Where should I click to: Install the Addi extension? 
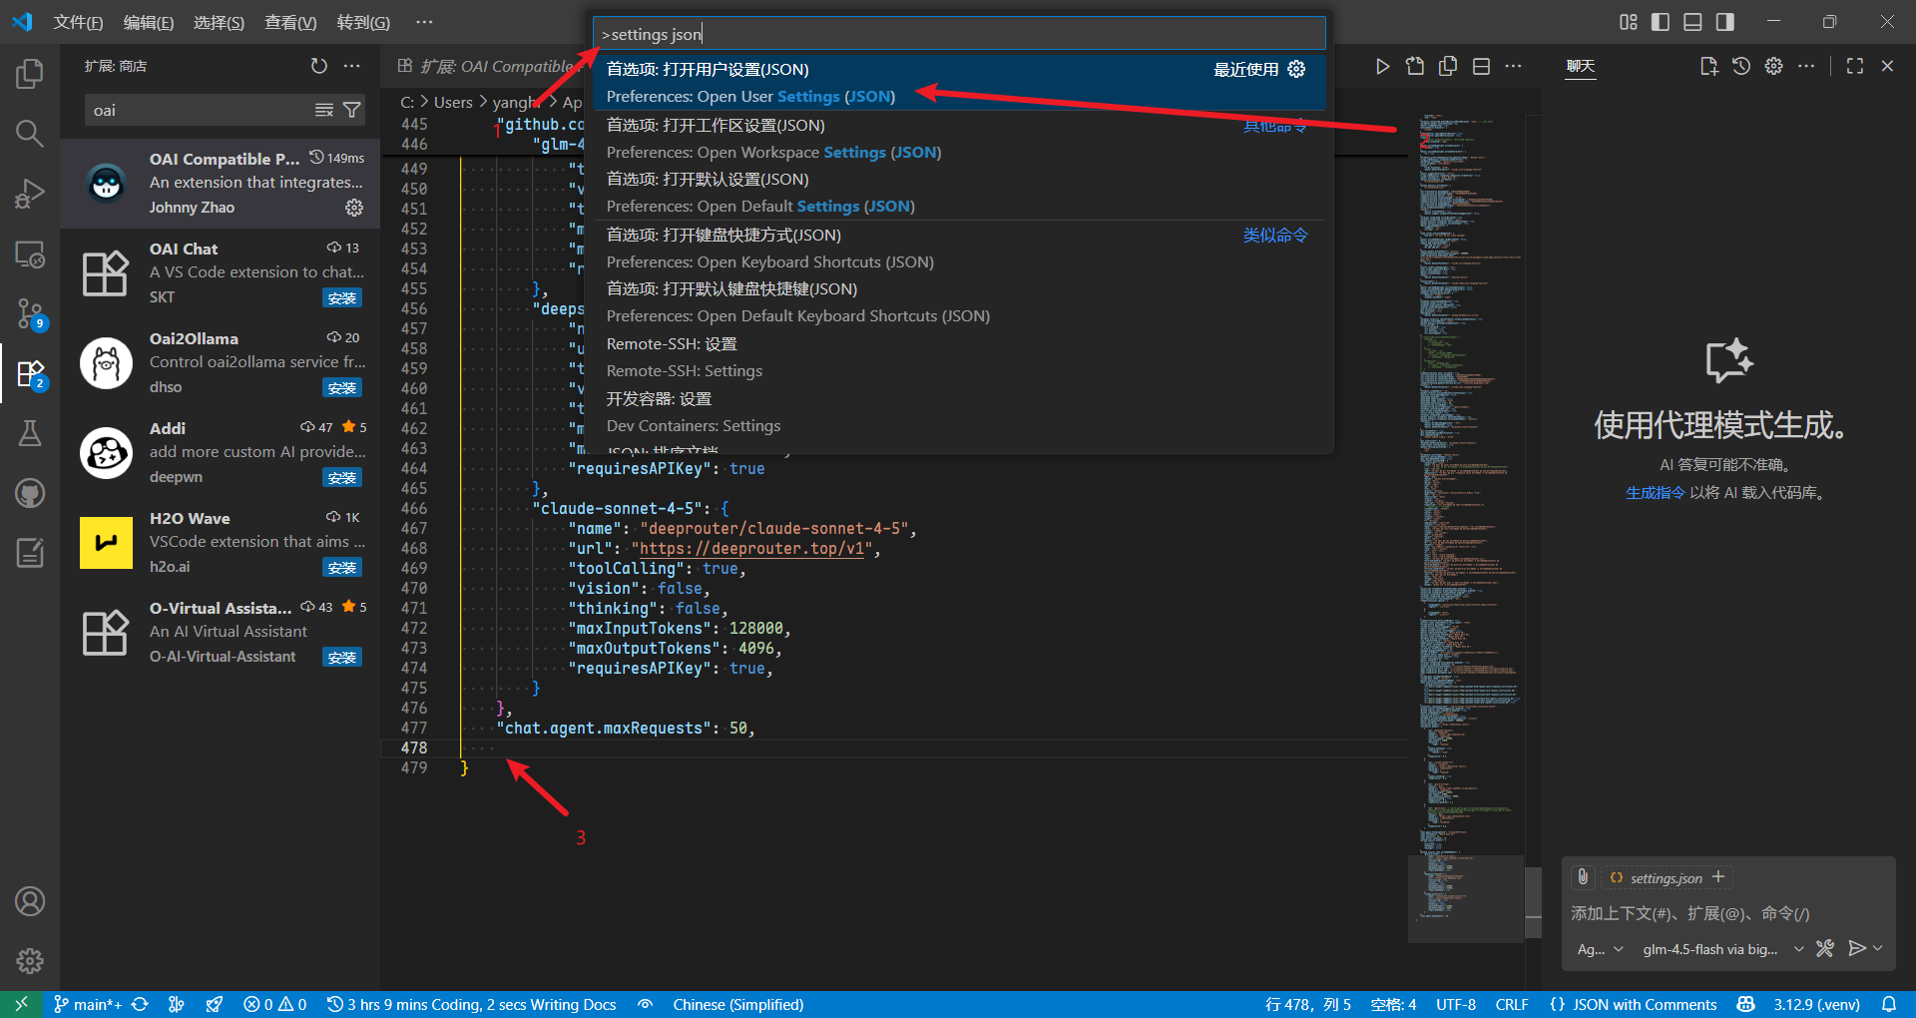pos(342,477)
